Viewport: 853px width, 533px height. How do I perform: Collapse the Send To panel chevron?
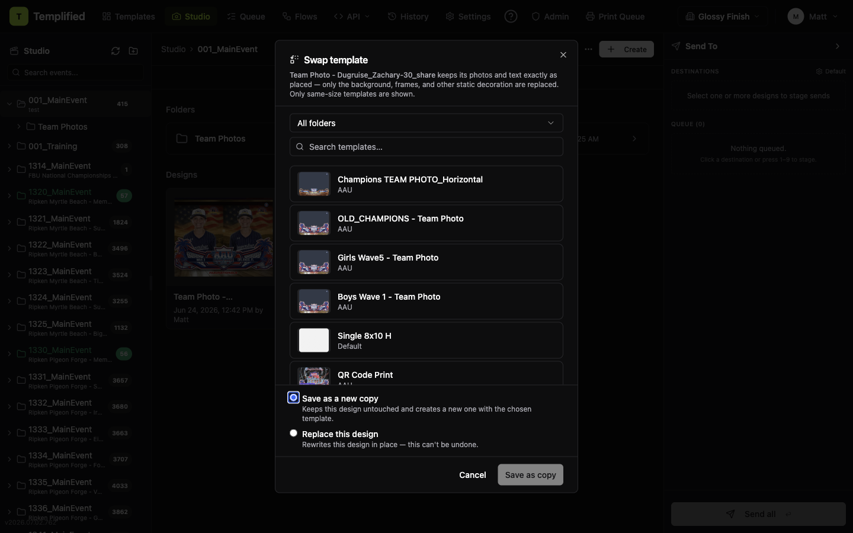click(837, 46)
